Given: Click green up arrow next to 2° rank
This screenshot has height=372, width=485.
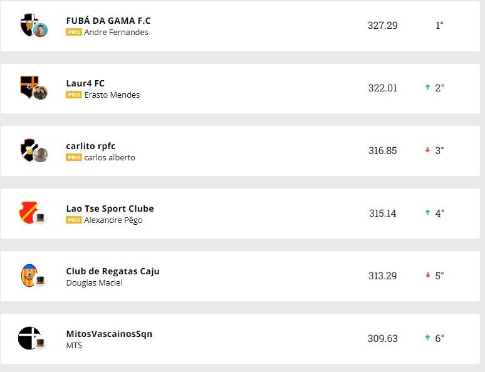Looking at the screenshot, I should point(427,88).
